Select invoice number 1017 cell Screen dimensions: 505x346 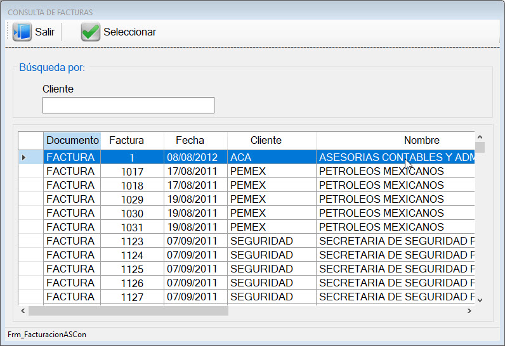[133, 171]
